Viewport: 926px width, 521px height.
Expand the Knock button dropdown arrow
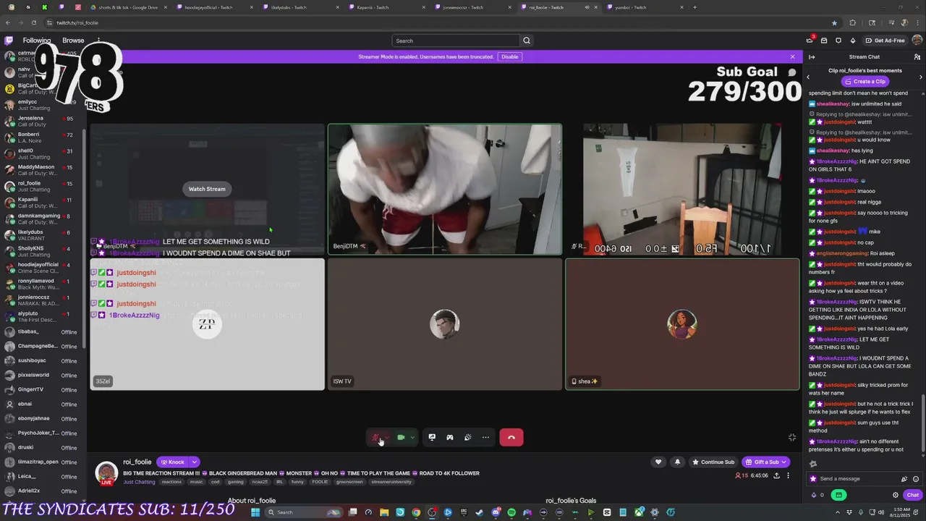click(x=194, y=462)
